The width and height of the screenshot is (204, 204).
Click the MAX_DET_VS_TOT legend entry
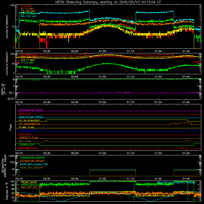[x=32, y=187]
